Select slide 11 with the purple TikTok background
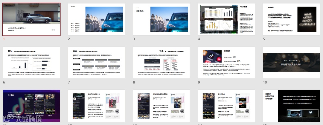This screenshot has height=125, width=323. 31,106
